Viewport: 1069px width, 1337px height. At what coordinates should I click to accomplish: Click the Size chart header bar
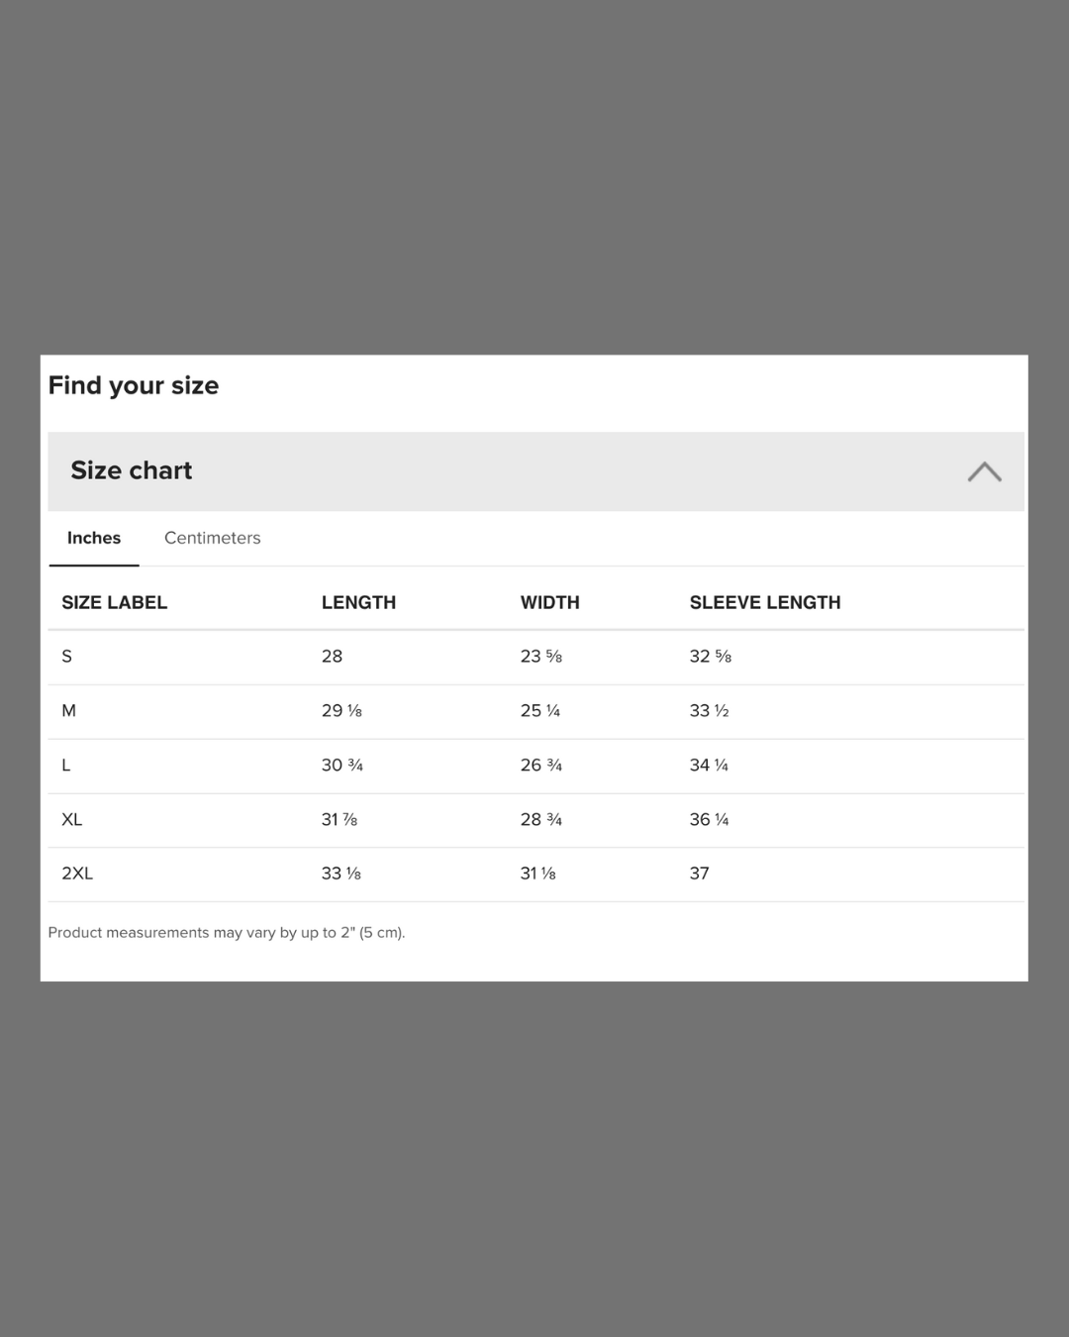tap(535, 471)
